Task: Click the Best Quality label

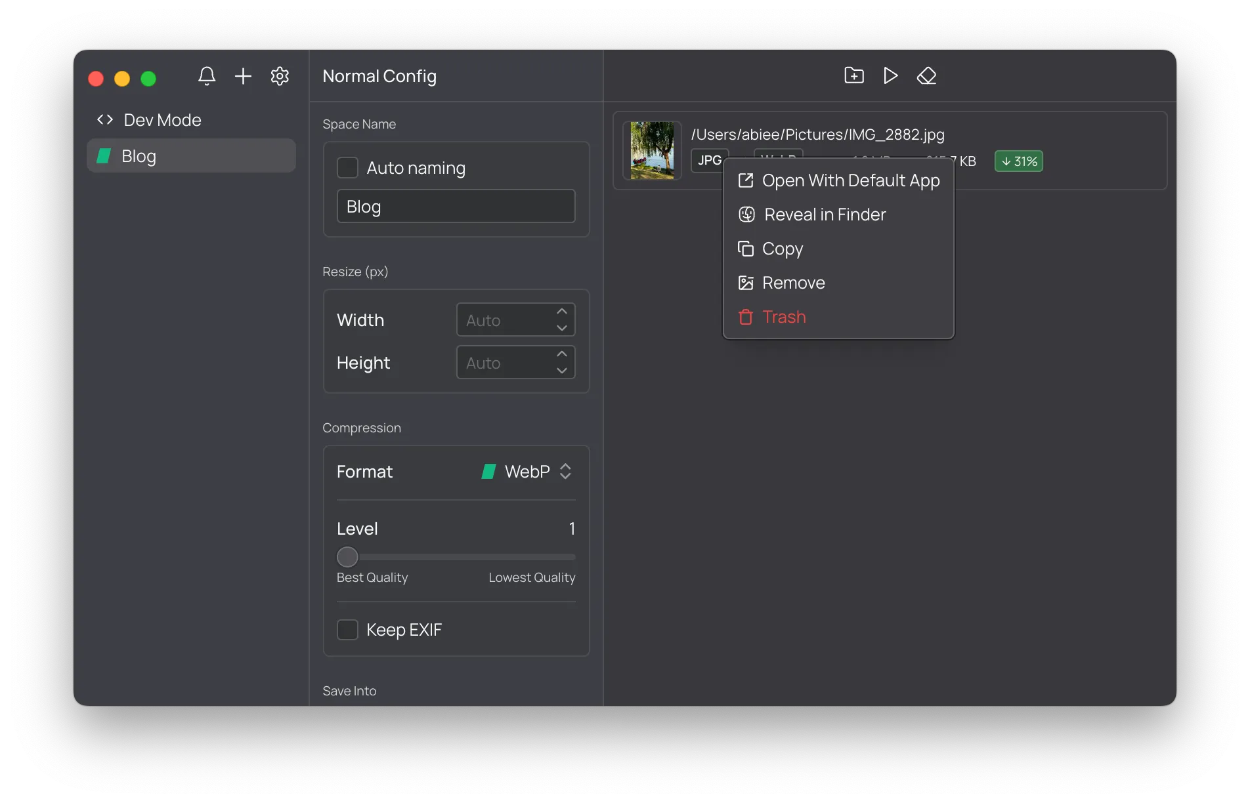Action: point(372,577)
